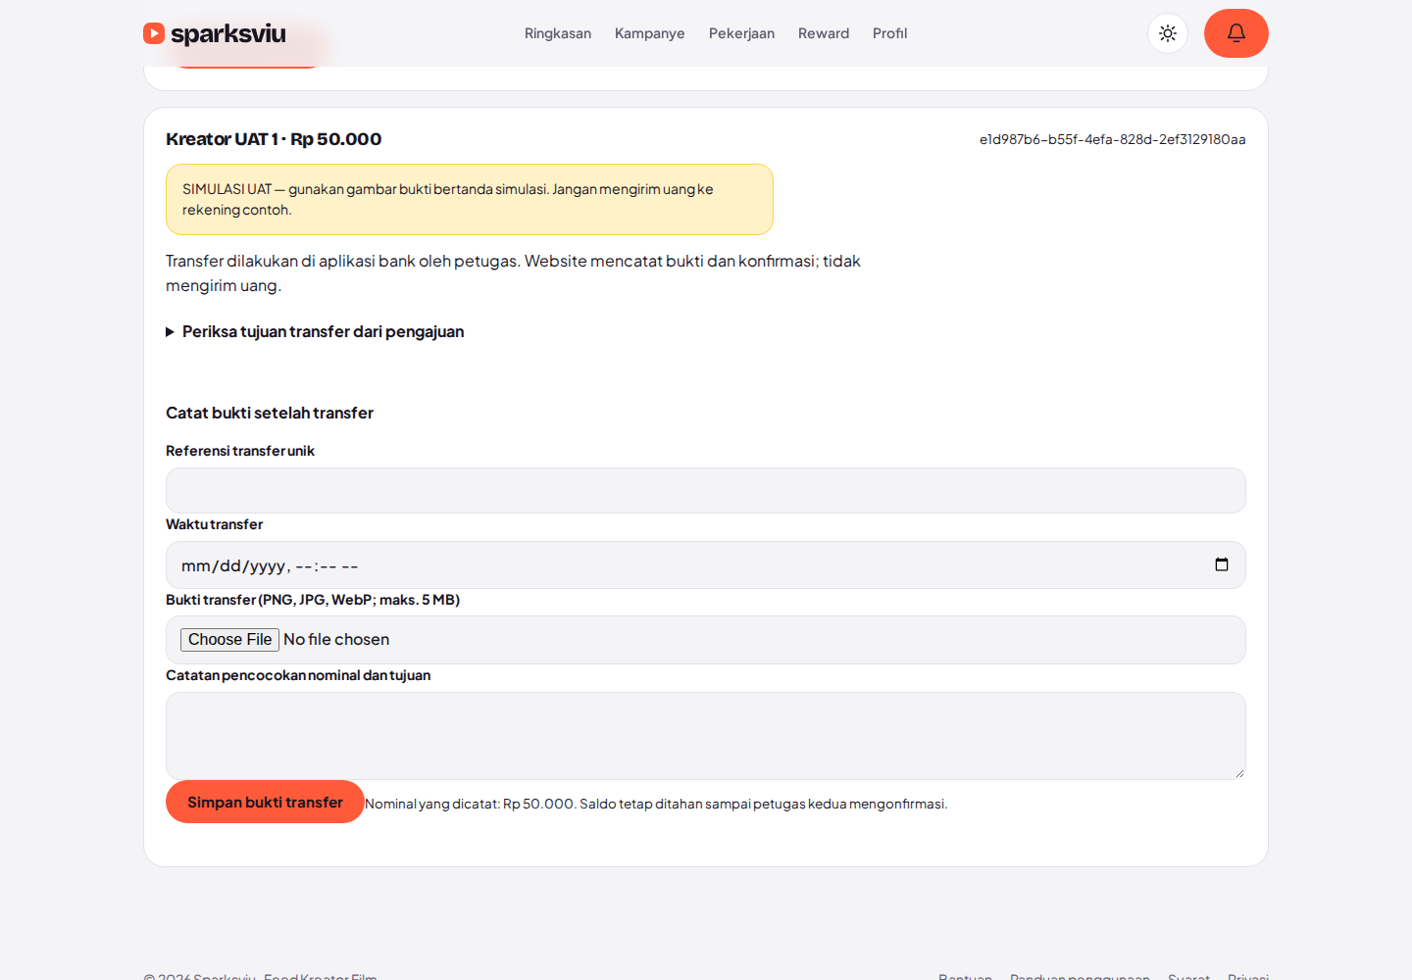Expand Periksa tujuan transfer dari pengajuan

(x=315, y=331)
